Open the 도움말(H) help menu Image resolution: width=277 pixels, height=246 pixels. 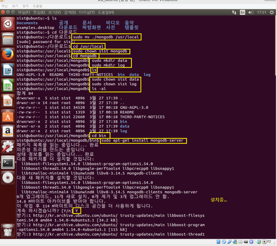(106, 12)
